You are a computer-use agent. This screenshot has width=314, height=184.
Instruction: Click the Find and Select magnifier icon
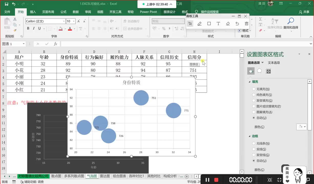click(291, 21)
